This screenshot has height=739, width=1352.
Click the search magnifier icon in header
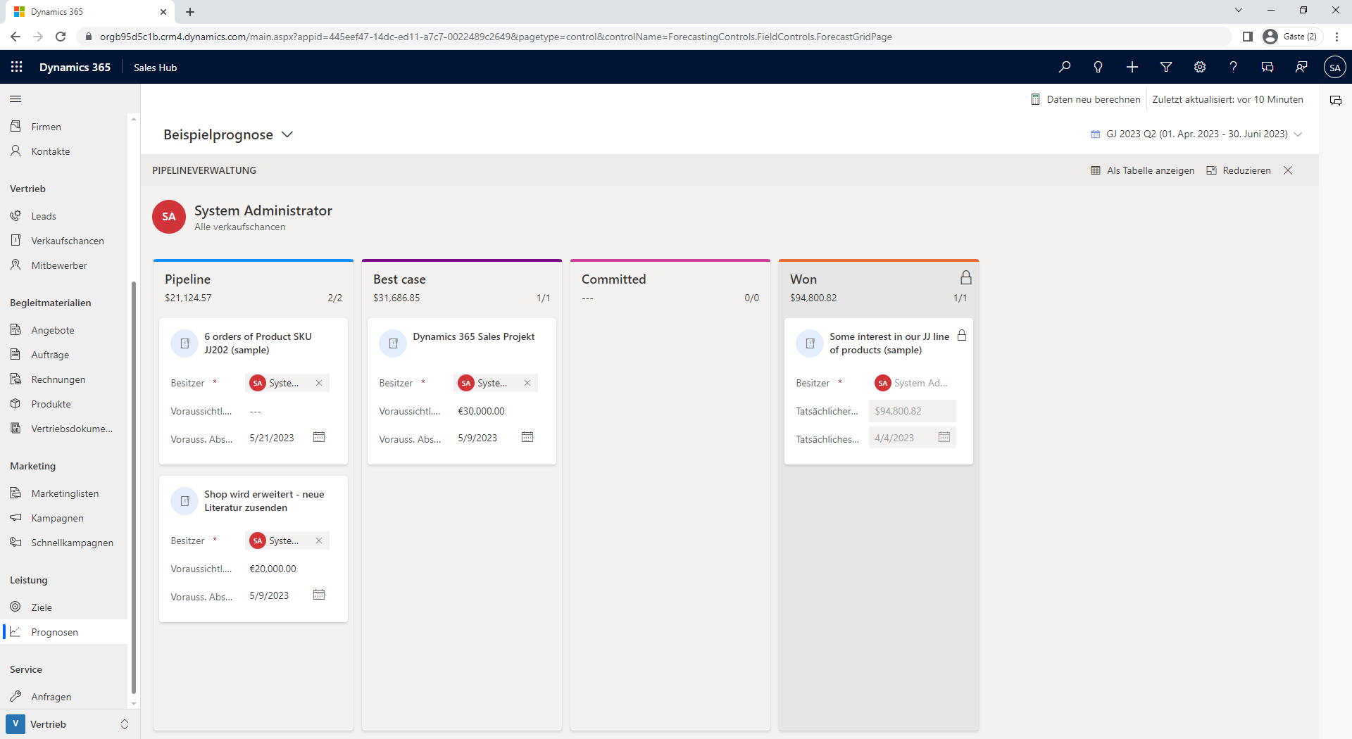(1064, 67)
